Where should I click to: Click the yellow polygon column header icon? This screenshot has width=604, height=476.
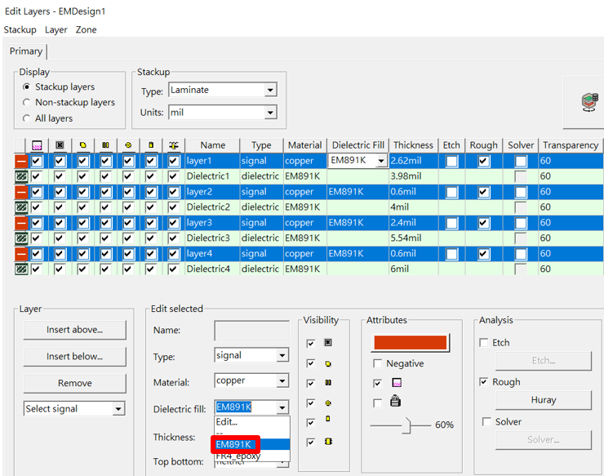82,145
